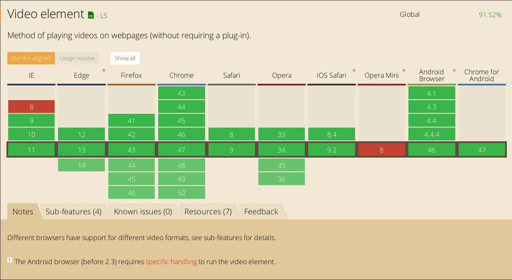The width and height of the screenshot is (512, 280).
Task: Open the Resources (7) tab
Action: 208,212
